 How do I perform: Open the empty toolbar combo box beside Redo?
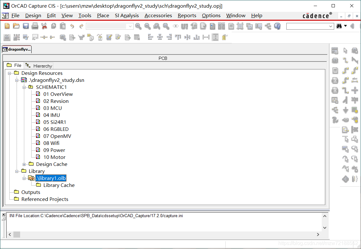[x=110, y=26]
